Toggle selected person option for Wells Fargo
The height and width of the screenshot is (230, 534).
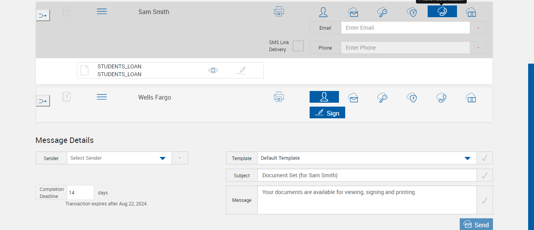pyautogui.click(x=324, y=97)
